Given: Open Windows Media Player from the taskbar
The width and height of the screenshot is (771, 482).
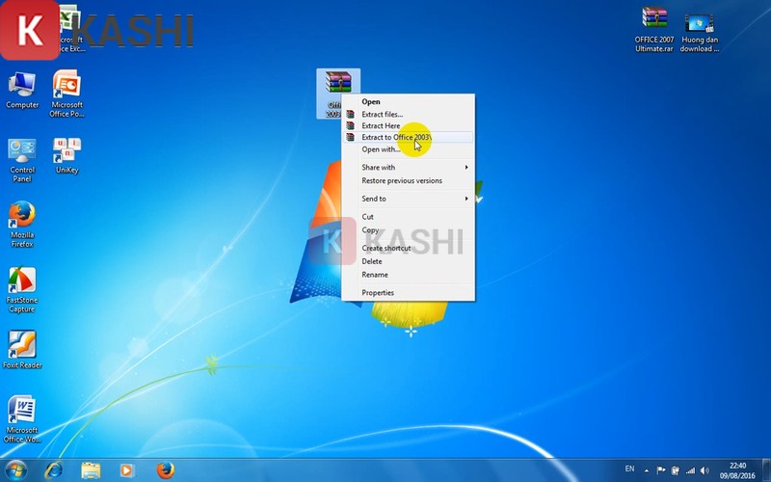Looking at the screenshot, I should point(126,469).
